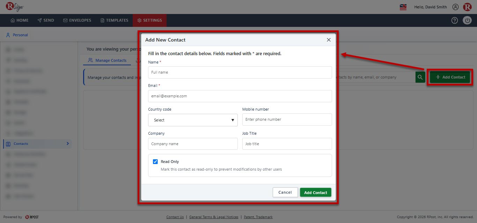Click the green search magnifier button
Viewport: 477px width, 223px height.
point(420,77)
